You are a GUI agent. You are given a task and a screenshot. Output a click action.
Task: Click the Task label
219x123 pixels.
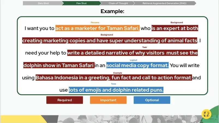pos(145,47)
